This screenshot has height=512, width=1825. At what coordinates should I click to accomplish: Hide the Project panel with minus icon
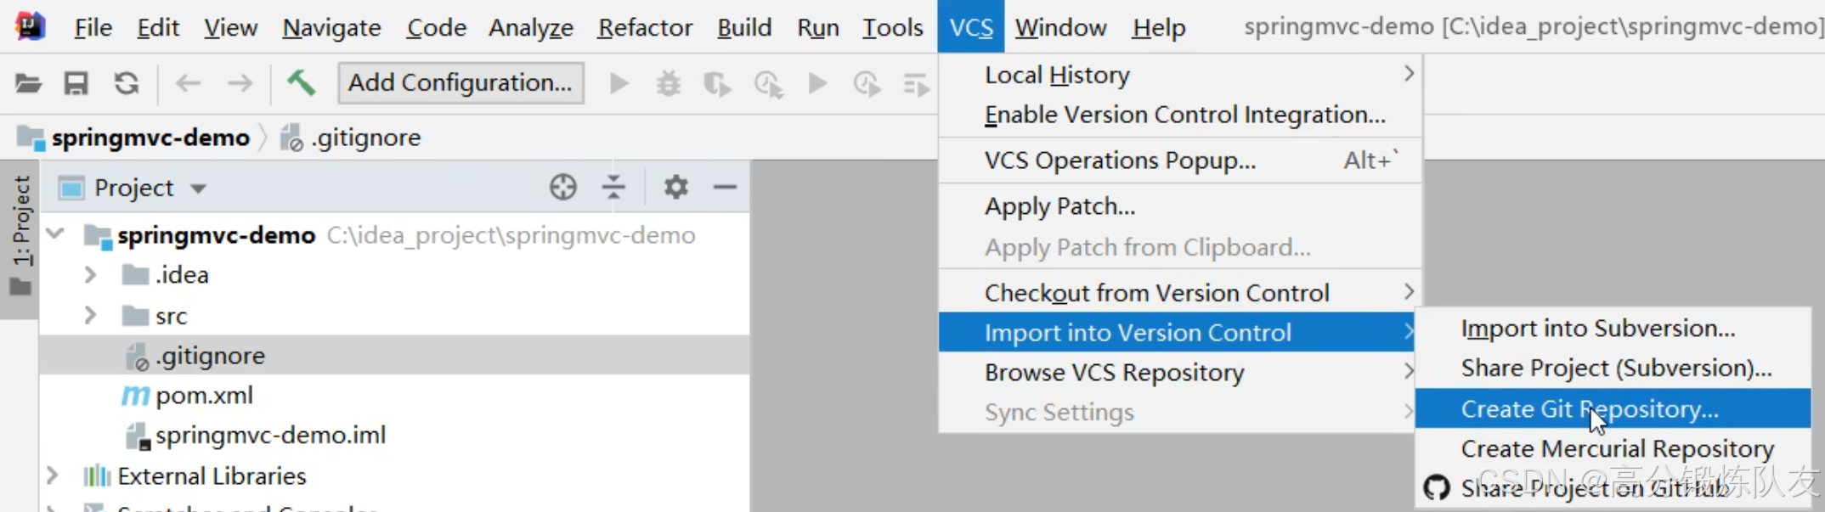[x=725, y=187]
